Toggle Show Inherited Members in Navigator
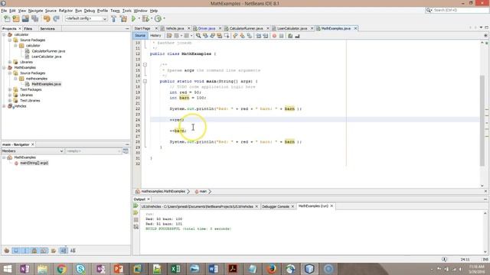 point(7,251)
